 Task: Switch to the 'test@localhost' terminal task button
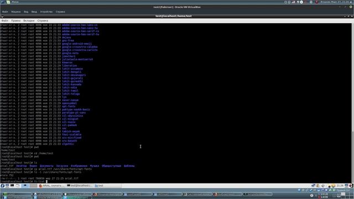(x=80, y=186)
